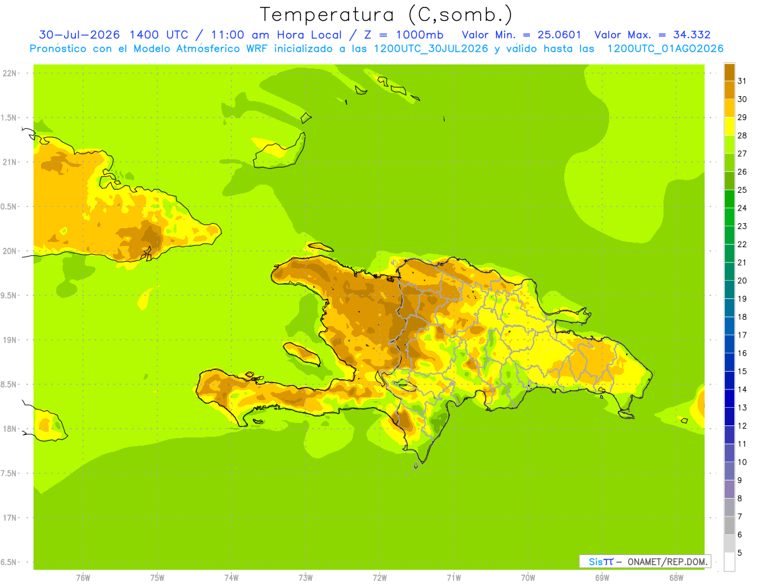Select the yellow legend band between 28 and 29
Viewport: 759px width, 586px height.
pos(729,126)
